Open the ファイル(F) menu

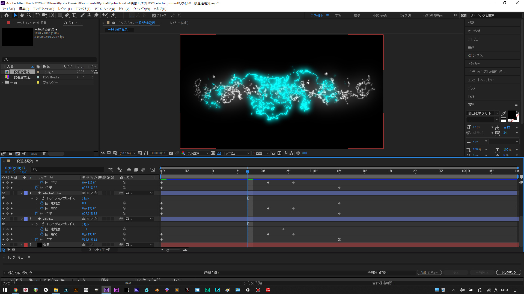point(8,9)
